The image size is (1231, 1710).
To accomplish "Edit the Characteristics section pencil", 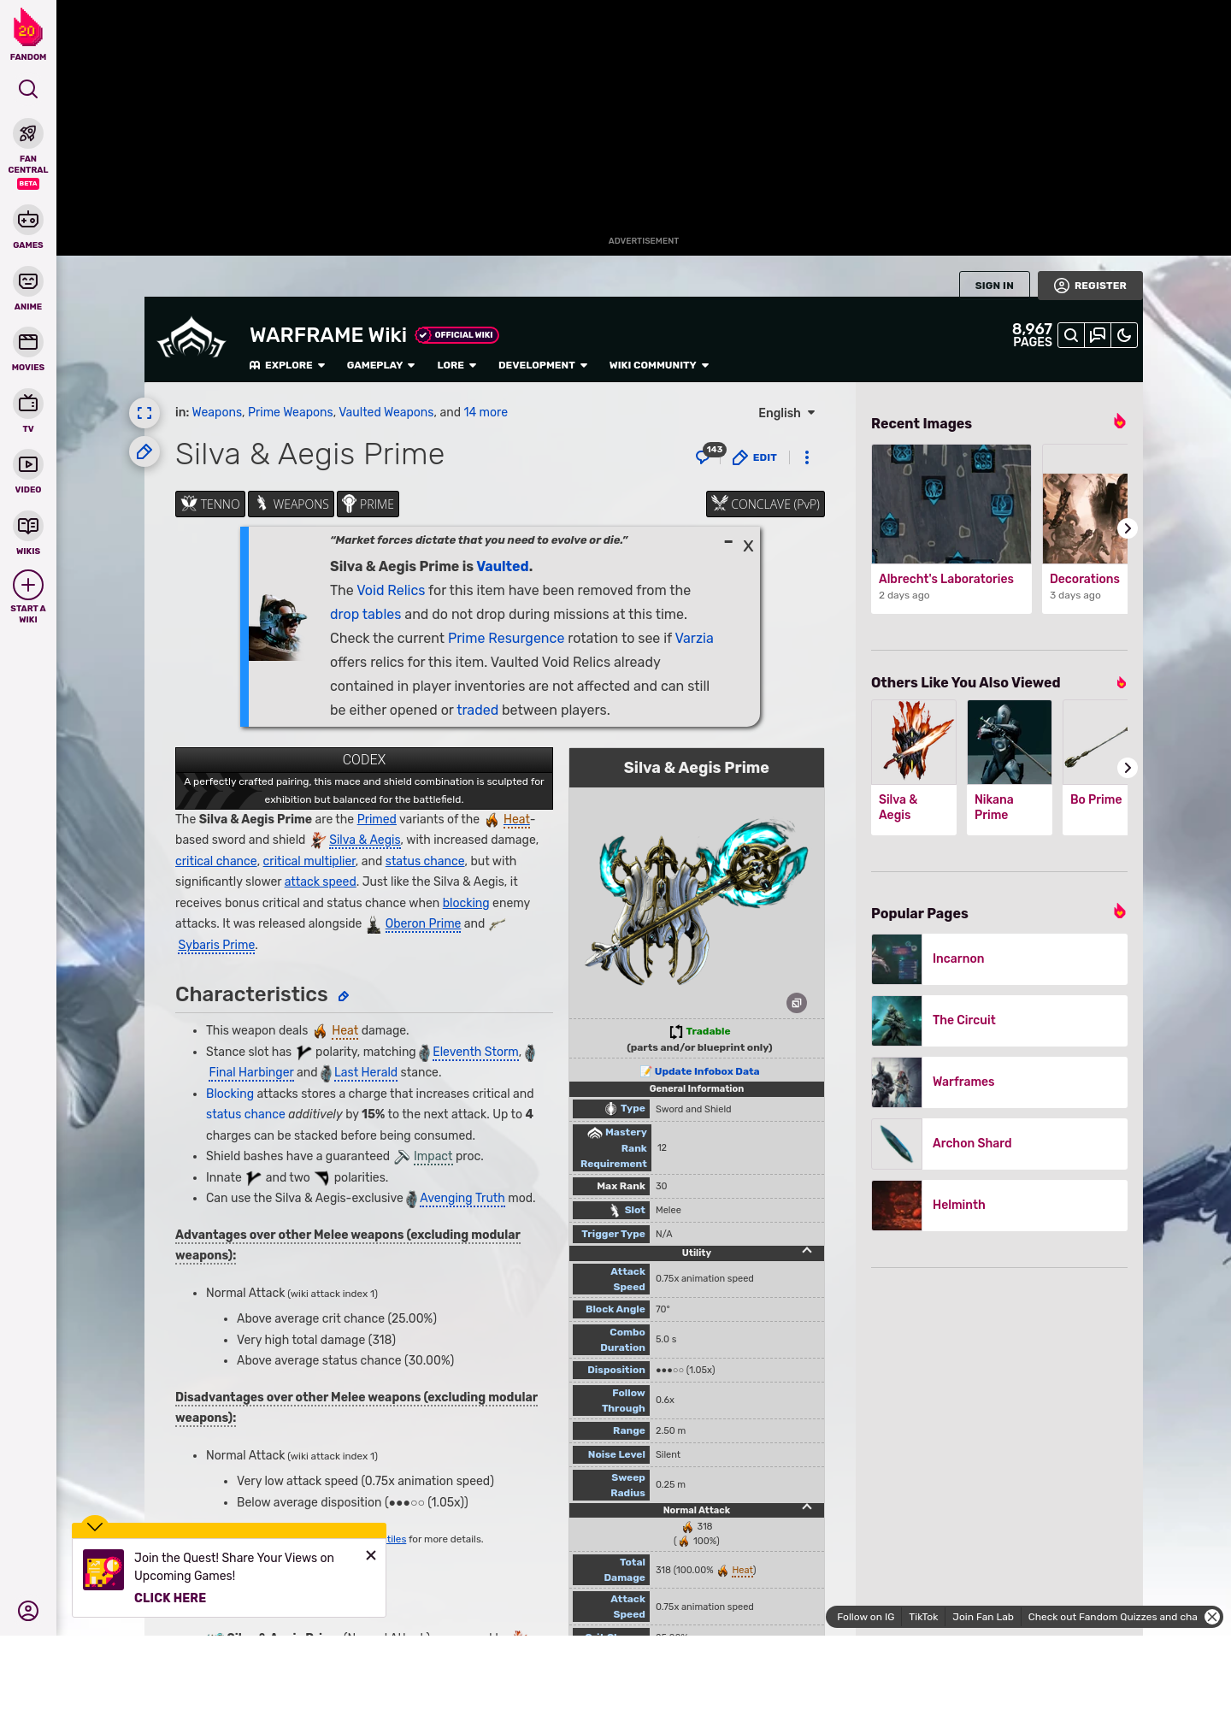I will tap(344, 996).
